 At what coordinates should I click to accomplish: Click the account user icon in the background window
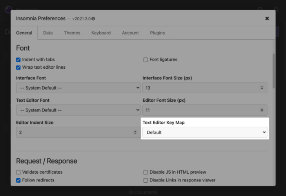click(x=276, y=9)
